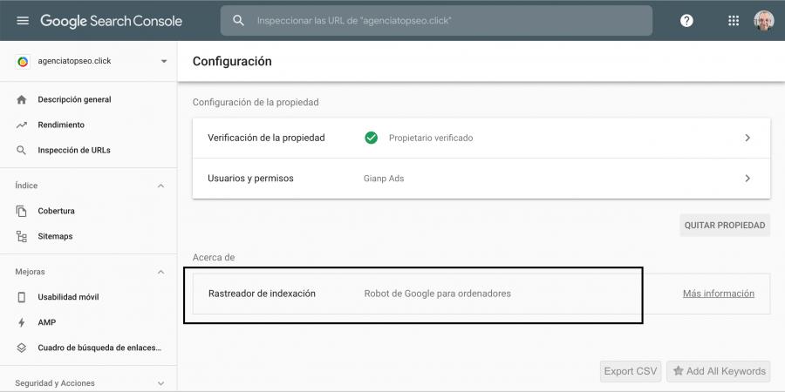Click the help question mark icon
This screenshot has width=785, height=392.
pyautogui.click(x=686, y=20)
